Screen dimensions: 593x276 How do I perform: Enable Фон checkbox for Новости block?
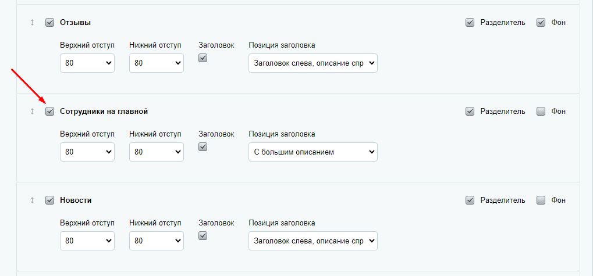pos(541,200)
